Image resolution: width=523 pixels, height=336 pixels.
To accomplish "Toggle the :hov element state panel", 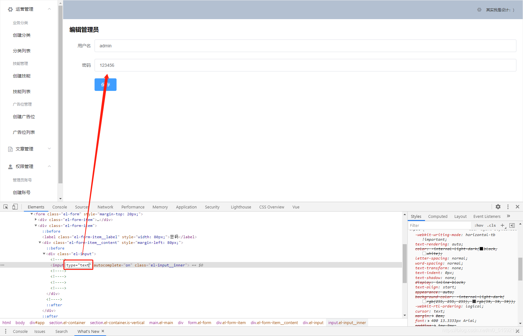I will point(479,225).
